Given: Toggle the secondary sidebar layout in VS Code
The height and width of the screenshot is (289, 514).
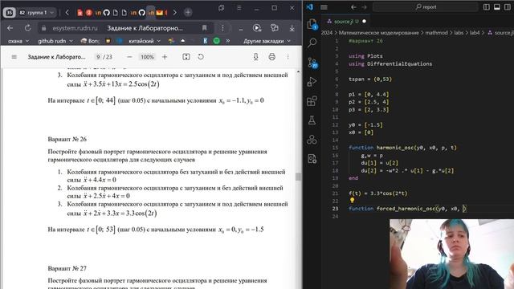Looking at the screenshot, I should pyautogui.click(x=508, y=7).
